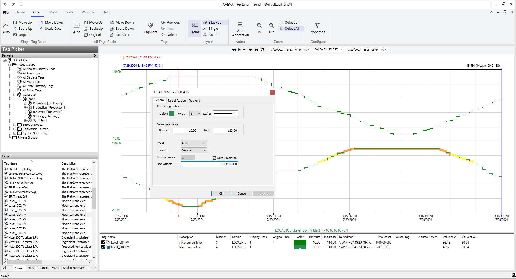The width and height of the screenshot is (516, 279).
Task: Select Mixer100.Totalizer1.PV tag
Action: 23,237
